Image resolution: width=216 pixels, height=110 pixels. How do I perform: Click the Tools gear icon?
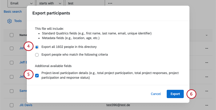10,21
